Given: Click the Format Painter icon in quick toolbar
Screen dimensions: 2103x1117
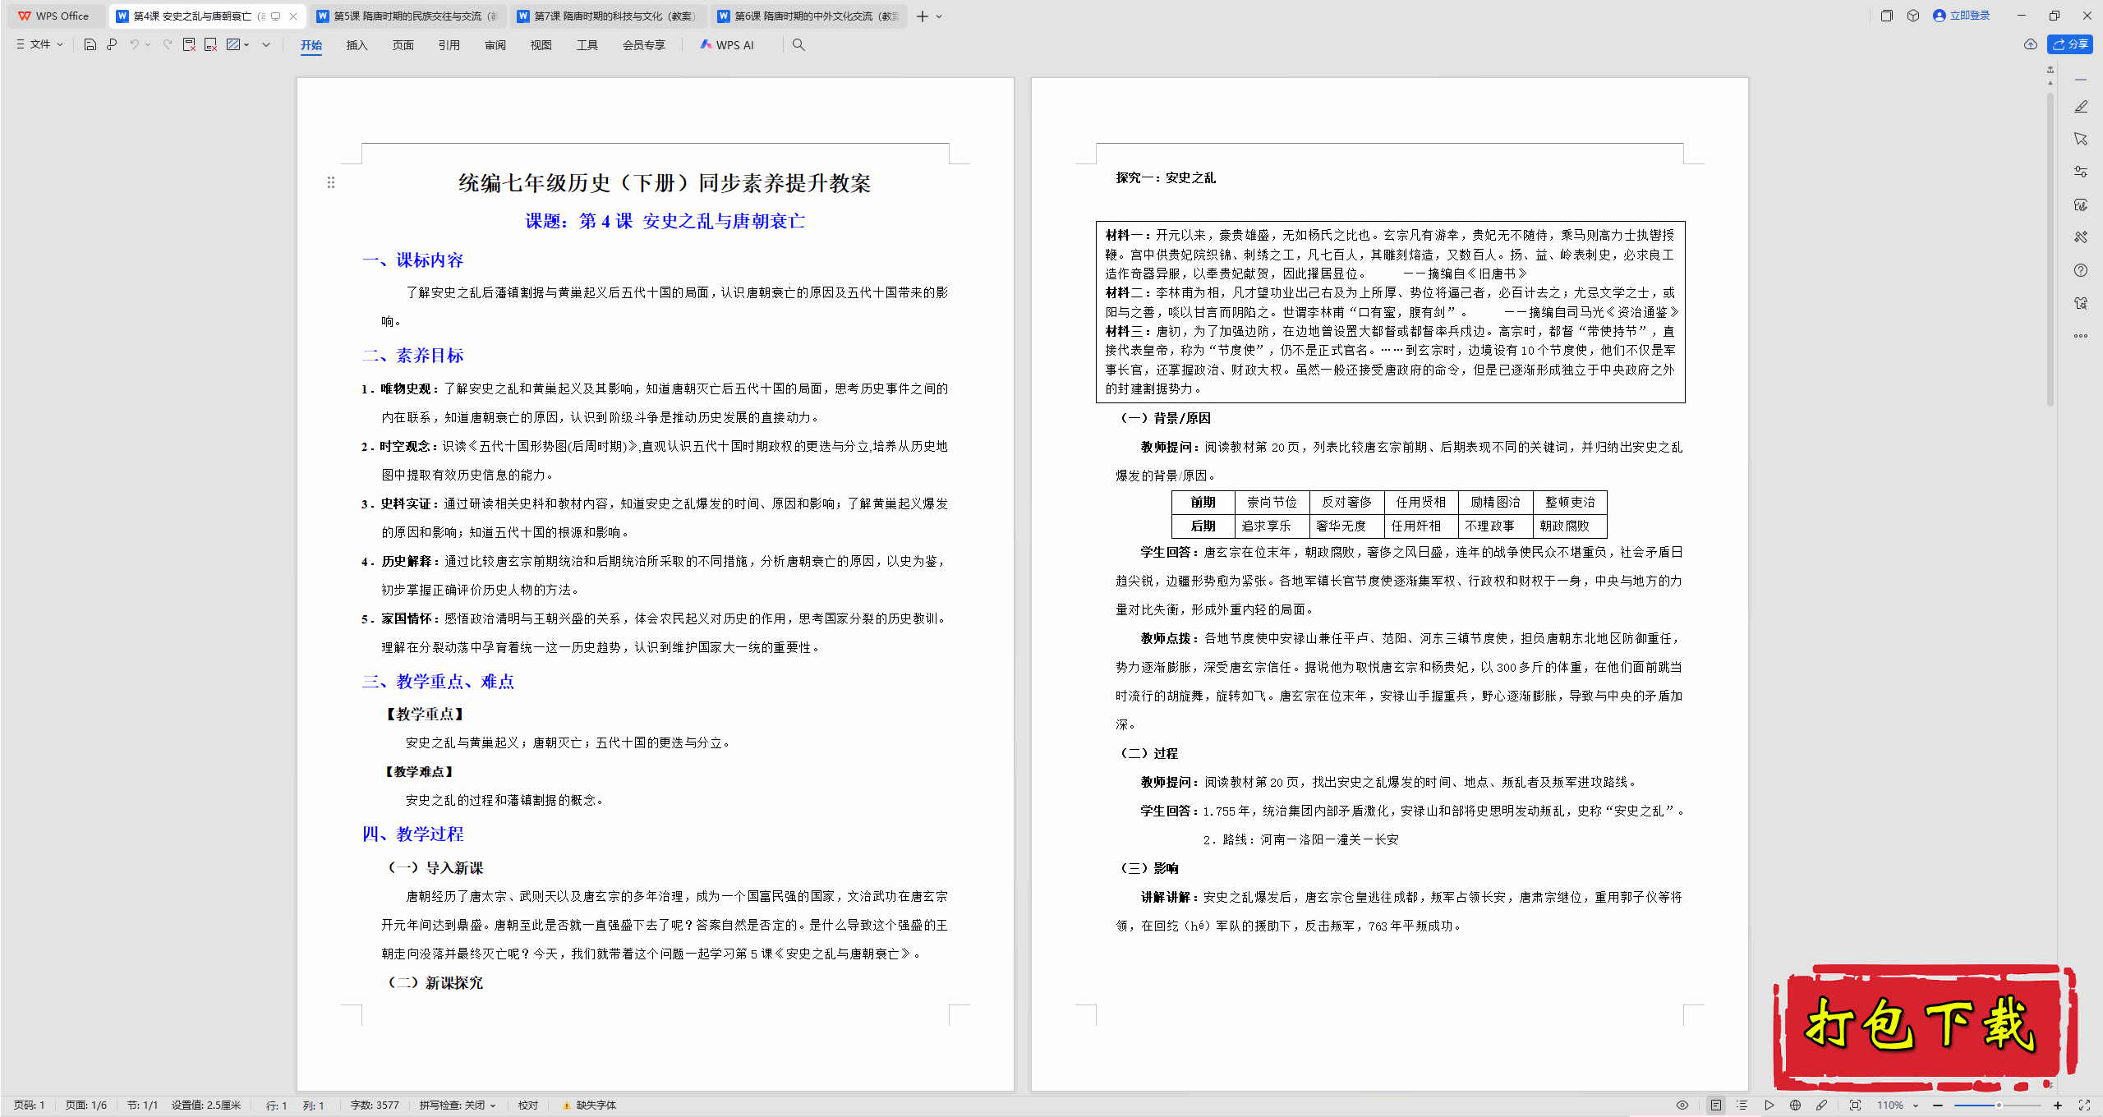Looking at the screenshot, I should [112, 44].
